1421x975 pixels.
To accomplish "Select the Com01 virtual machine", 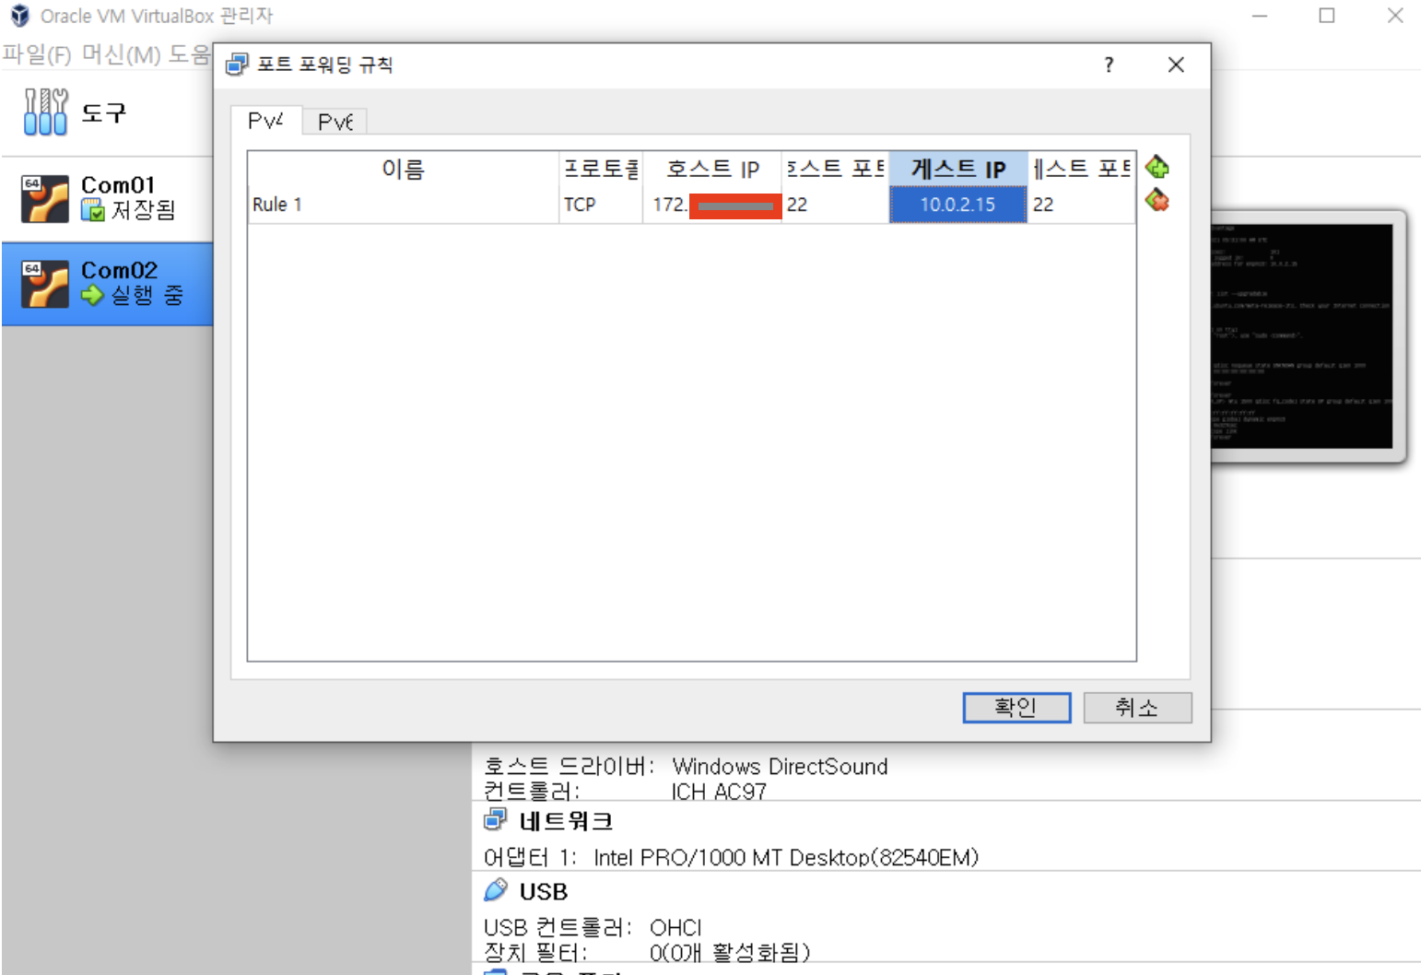I will click(107, 199).
